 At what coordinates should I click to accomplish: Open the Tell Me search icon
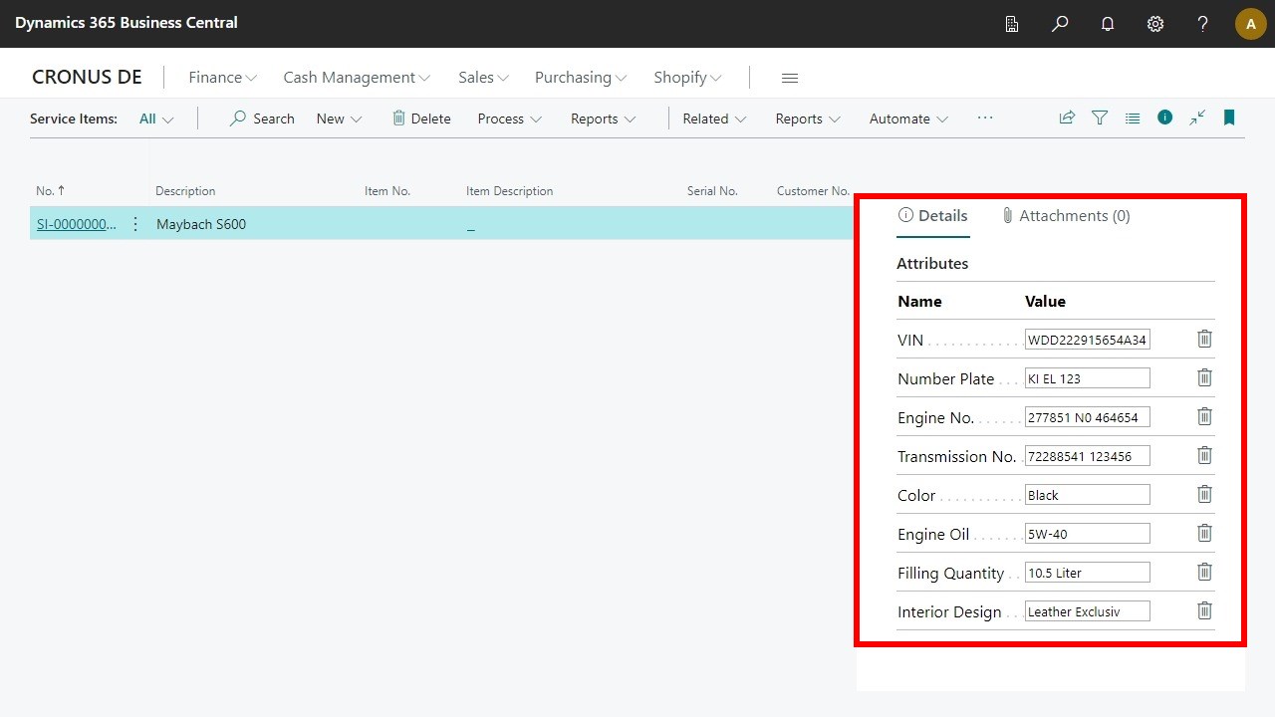1059,23
